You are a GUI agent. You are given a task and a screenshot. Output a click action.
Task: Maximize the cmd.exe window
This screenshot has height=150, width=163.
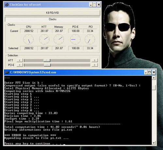pyautogui.click(x=150, y=72)
